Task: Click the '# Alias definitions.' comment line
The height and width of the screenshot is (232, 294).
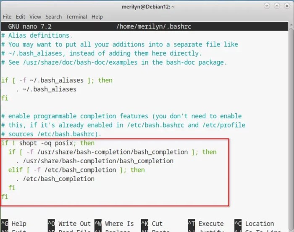Action: [x=37, y=35]
